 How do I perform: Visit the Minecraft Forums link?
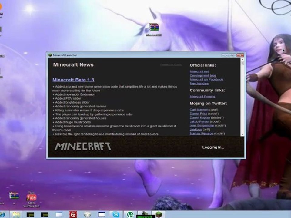[x=202, y=97]
